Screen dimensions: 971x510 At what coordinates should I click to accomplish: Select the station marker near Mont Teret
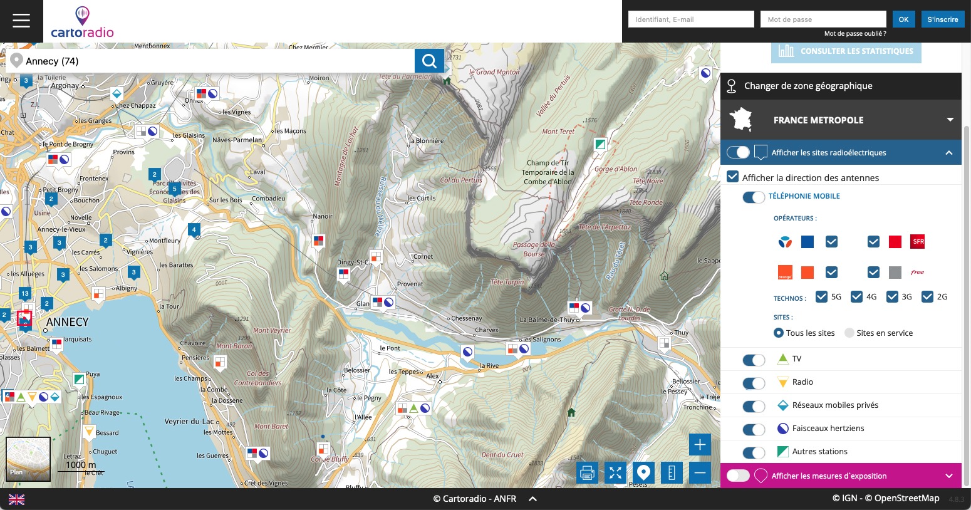[x=600, y=145]
